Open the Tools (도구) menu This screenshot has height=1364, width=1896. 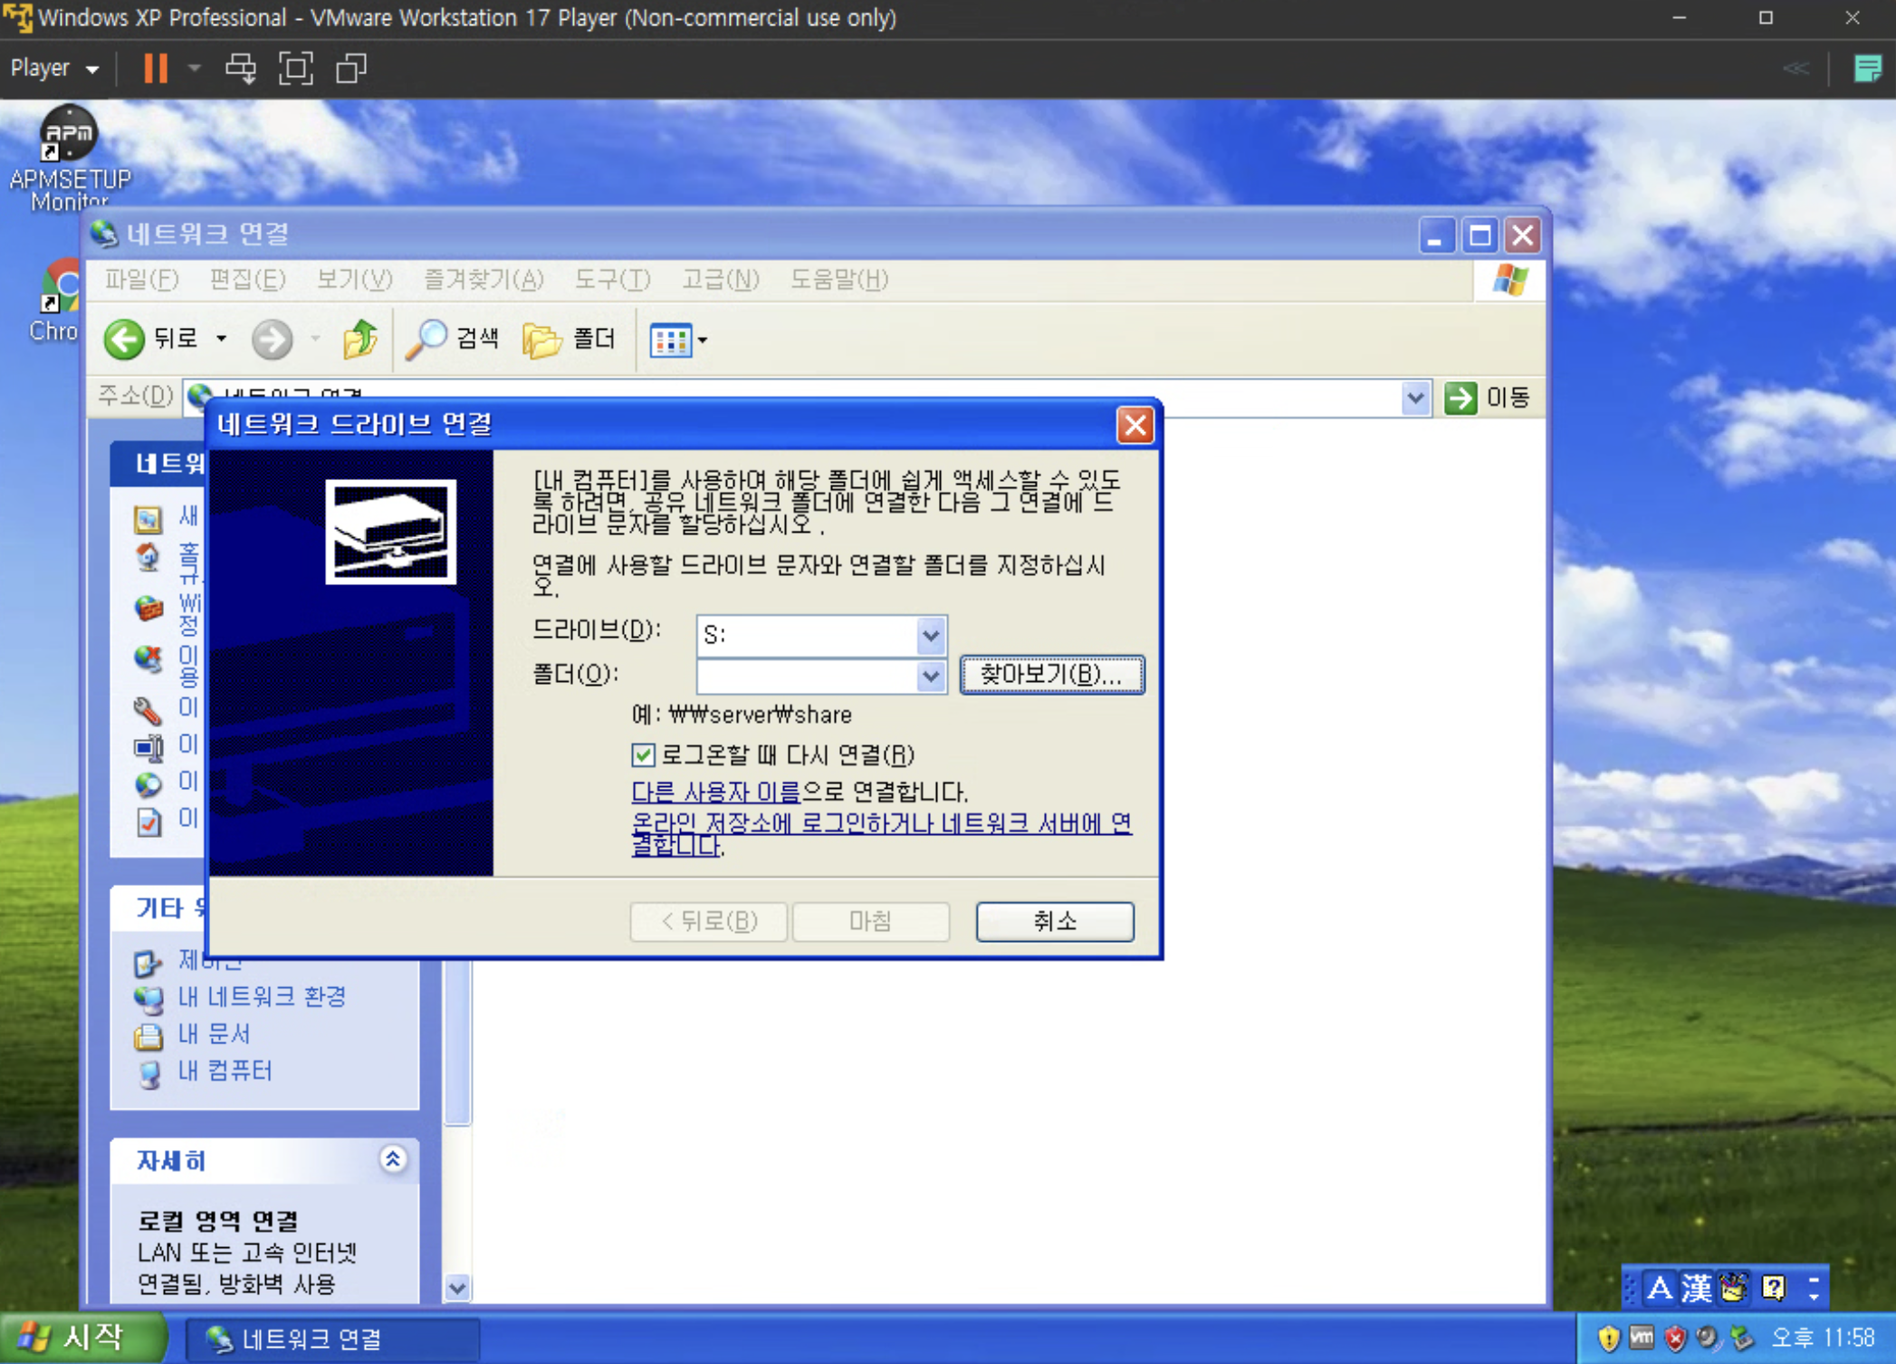(612, 280)
